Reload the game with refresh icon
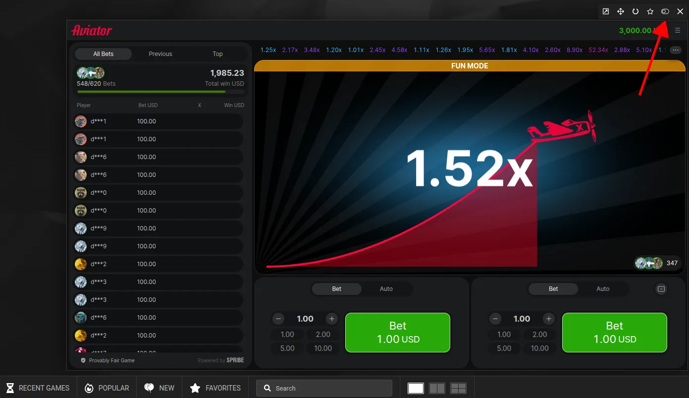This screenshot has width=689, height=398. pos(635,11)
